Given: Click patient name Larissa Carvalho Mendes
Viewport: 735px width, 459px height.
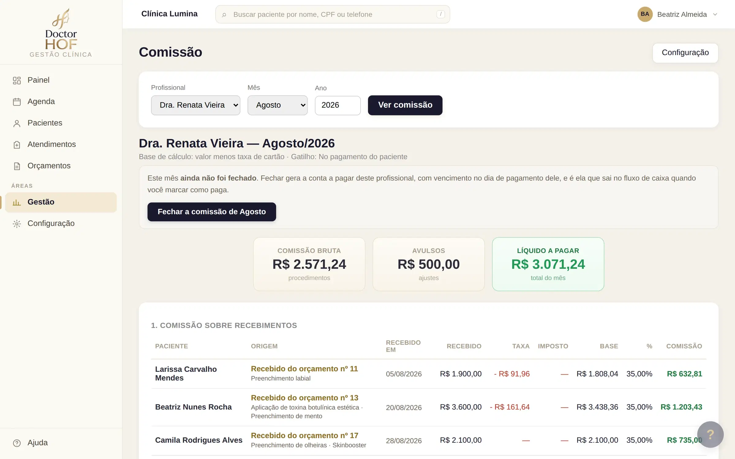Looking at the screenshot, I should click(186, 374).
